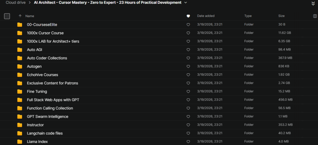The width and height of the screenshot is (318, 145).
Task: Click the 1.92 GB size value
Action: coord(284,75)
